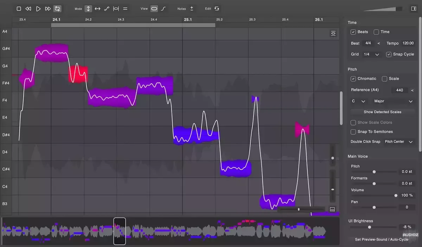The height and width of the screenshot is (247, 422).
Task: Switch view to pitch curve display
Action: click(164, 8)
